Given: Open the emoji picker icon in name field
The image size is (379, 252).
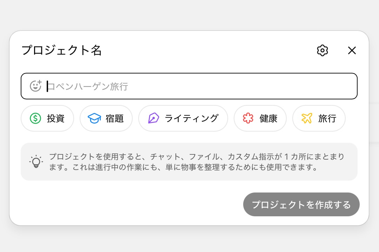Looking at the screenshot, I should click(x=35, y=86).
